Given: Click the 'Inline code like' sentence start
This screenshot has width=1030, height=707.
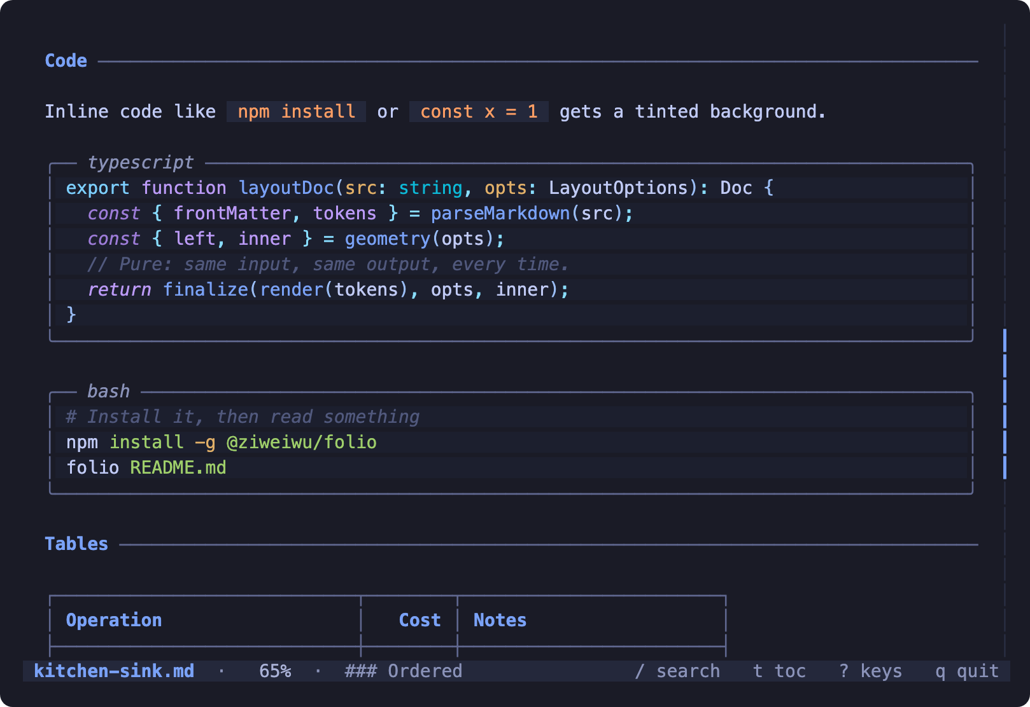Looking at the screenshot, I should point(130,112).
